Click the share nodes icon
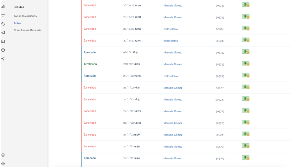 (3, 59)
